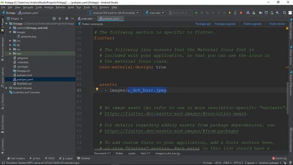The width and height of the screenshot is (293, 165).
Task: Open the device selector dropdown Android SDK built for x86
Action: pos(114,13)
